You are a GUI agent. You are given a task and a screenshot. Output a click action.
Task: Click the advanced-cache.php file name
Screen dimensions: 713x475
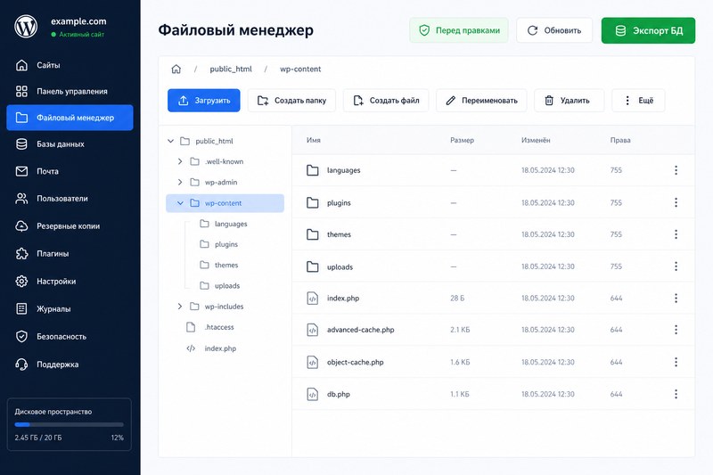361,330
